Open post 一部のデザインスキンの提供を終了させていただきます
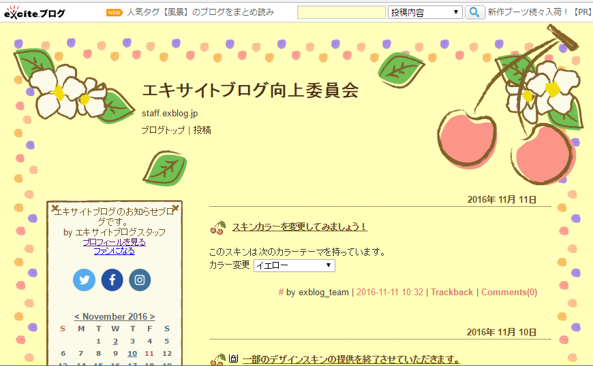593x366 pixels. pyautogui.click(x=351, y=359)
